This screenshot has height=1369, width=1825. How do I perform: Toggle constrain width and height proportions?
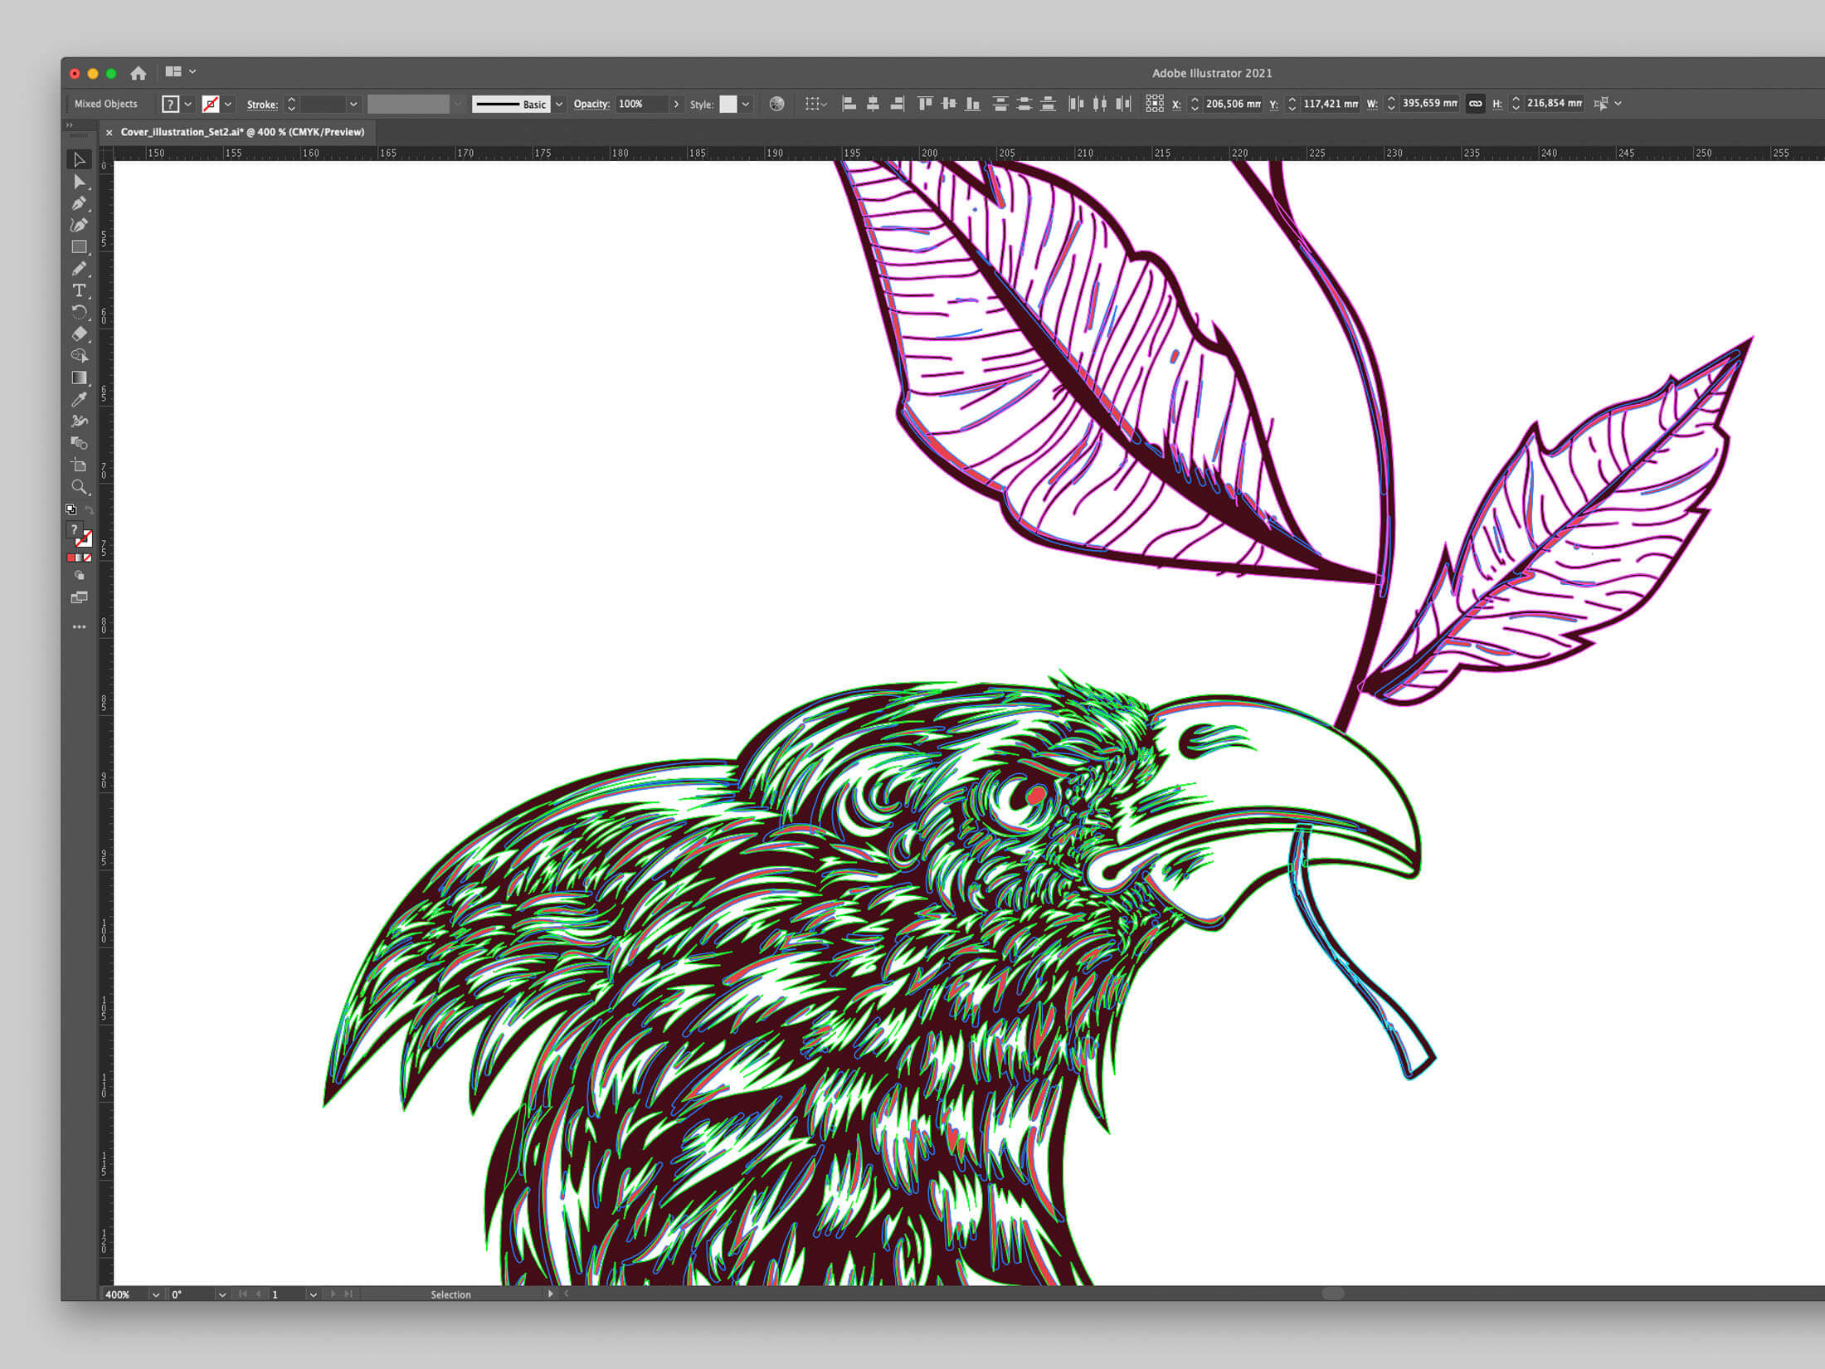pos(1475,104)
